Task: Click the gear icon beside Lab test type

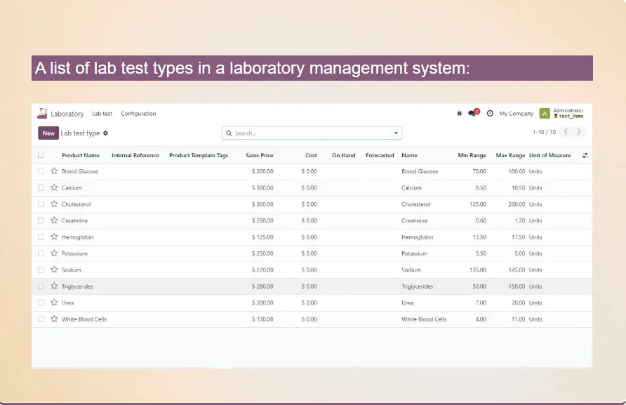Action: point(106,133)
